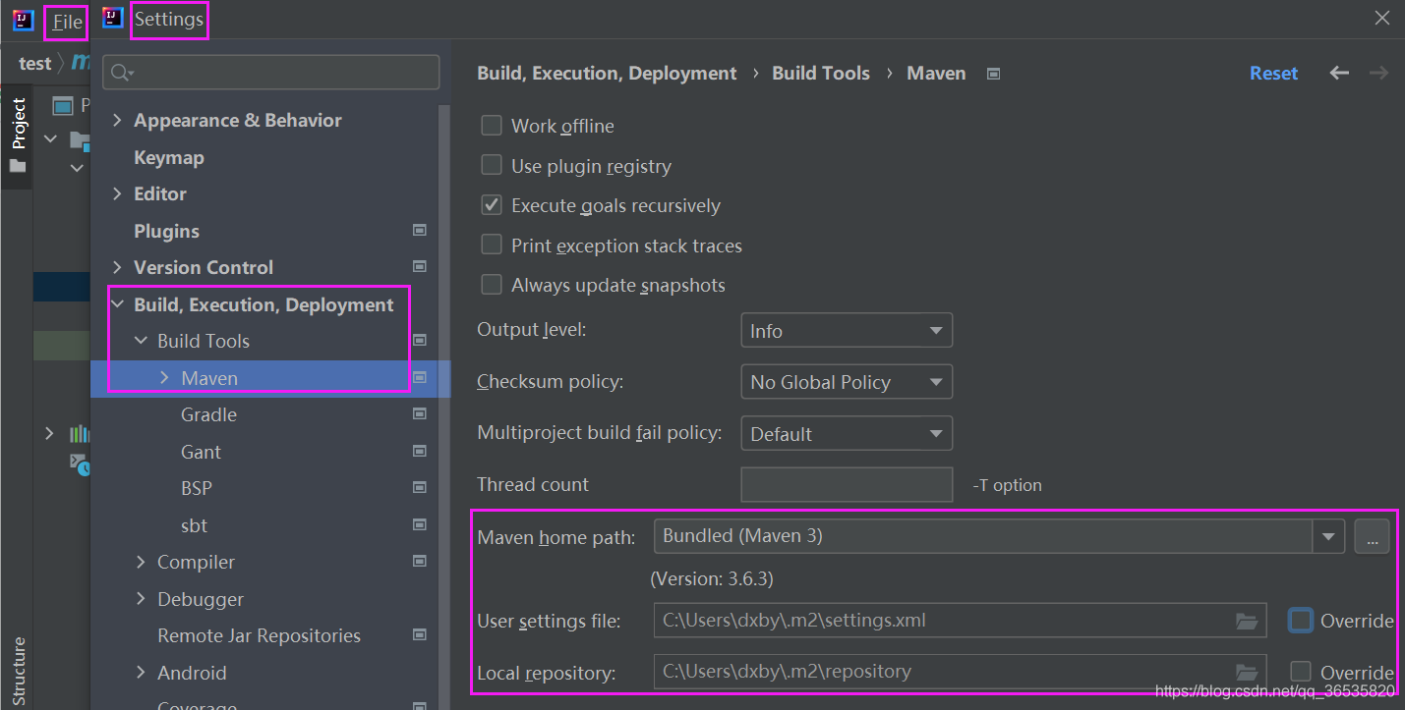Browse for Local repository folder icon

click(x=1247, y=672)
